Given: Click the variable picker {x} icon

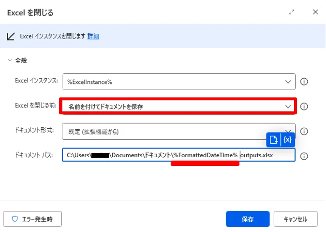Looking at the screenshot, I should pos(287,140).
